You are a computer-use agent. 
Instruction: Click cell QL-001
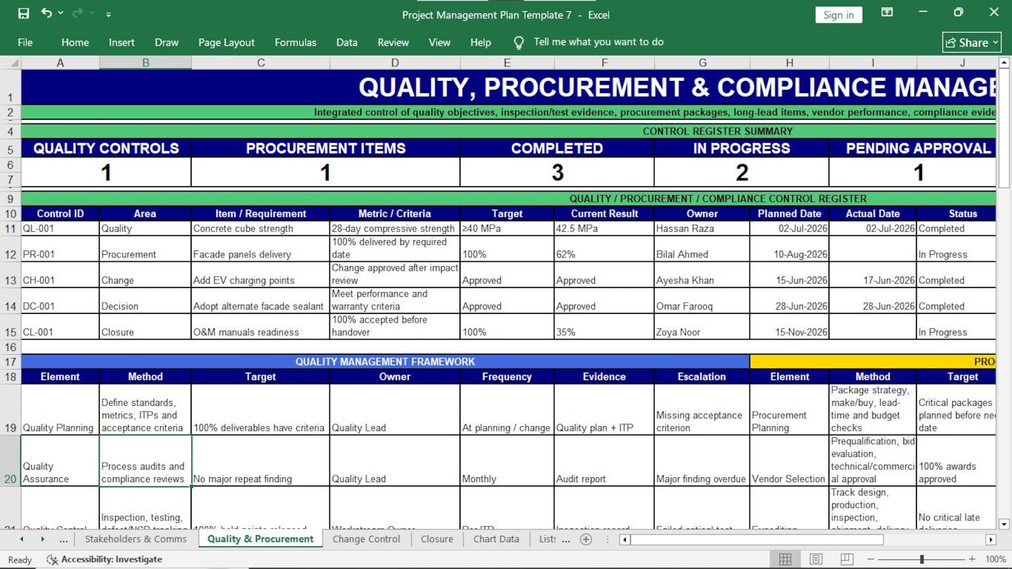[60, 229]
